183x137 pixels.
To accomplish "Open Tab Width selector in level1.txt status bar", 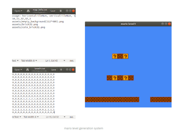I will pyautogui.click(x=31, y=117).
